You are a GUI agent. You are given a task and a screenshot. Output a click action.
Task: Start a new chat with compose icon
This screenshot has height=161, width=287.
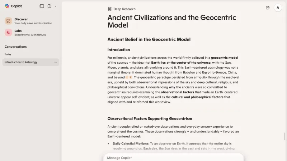click(x=50, y=6)
